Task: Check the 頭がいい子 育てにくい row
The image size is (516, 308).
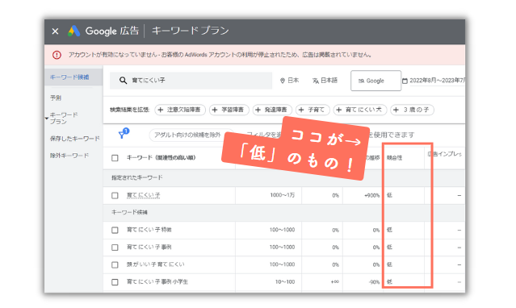Action: point(115,264)
